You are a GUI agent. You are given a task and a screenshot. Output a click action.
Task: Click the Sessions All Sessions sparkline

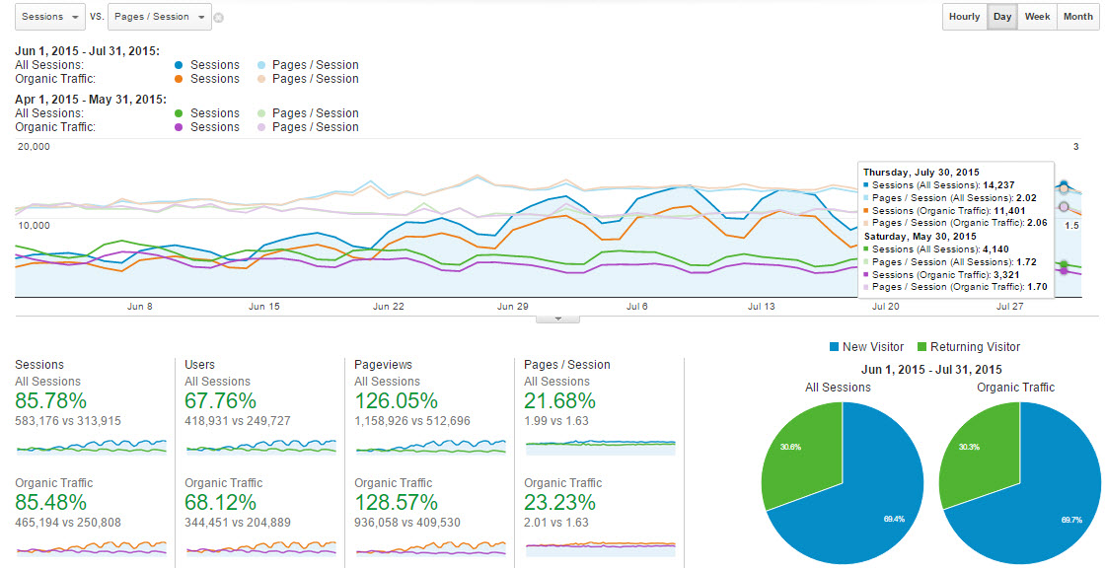[x=91, y=446]
